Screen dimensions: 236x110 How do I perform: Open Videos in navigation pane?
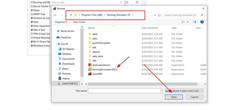click(64, 78)
